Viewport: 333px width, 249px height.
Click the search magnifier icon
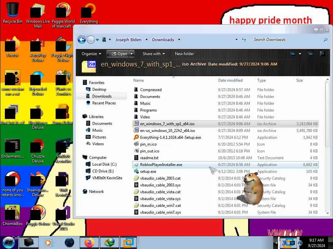tap(325, 40)
